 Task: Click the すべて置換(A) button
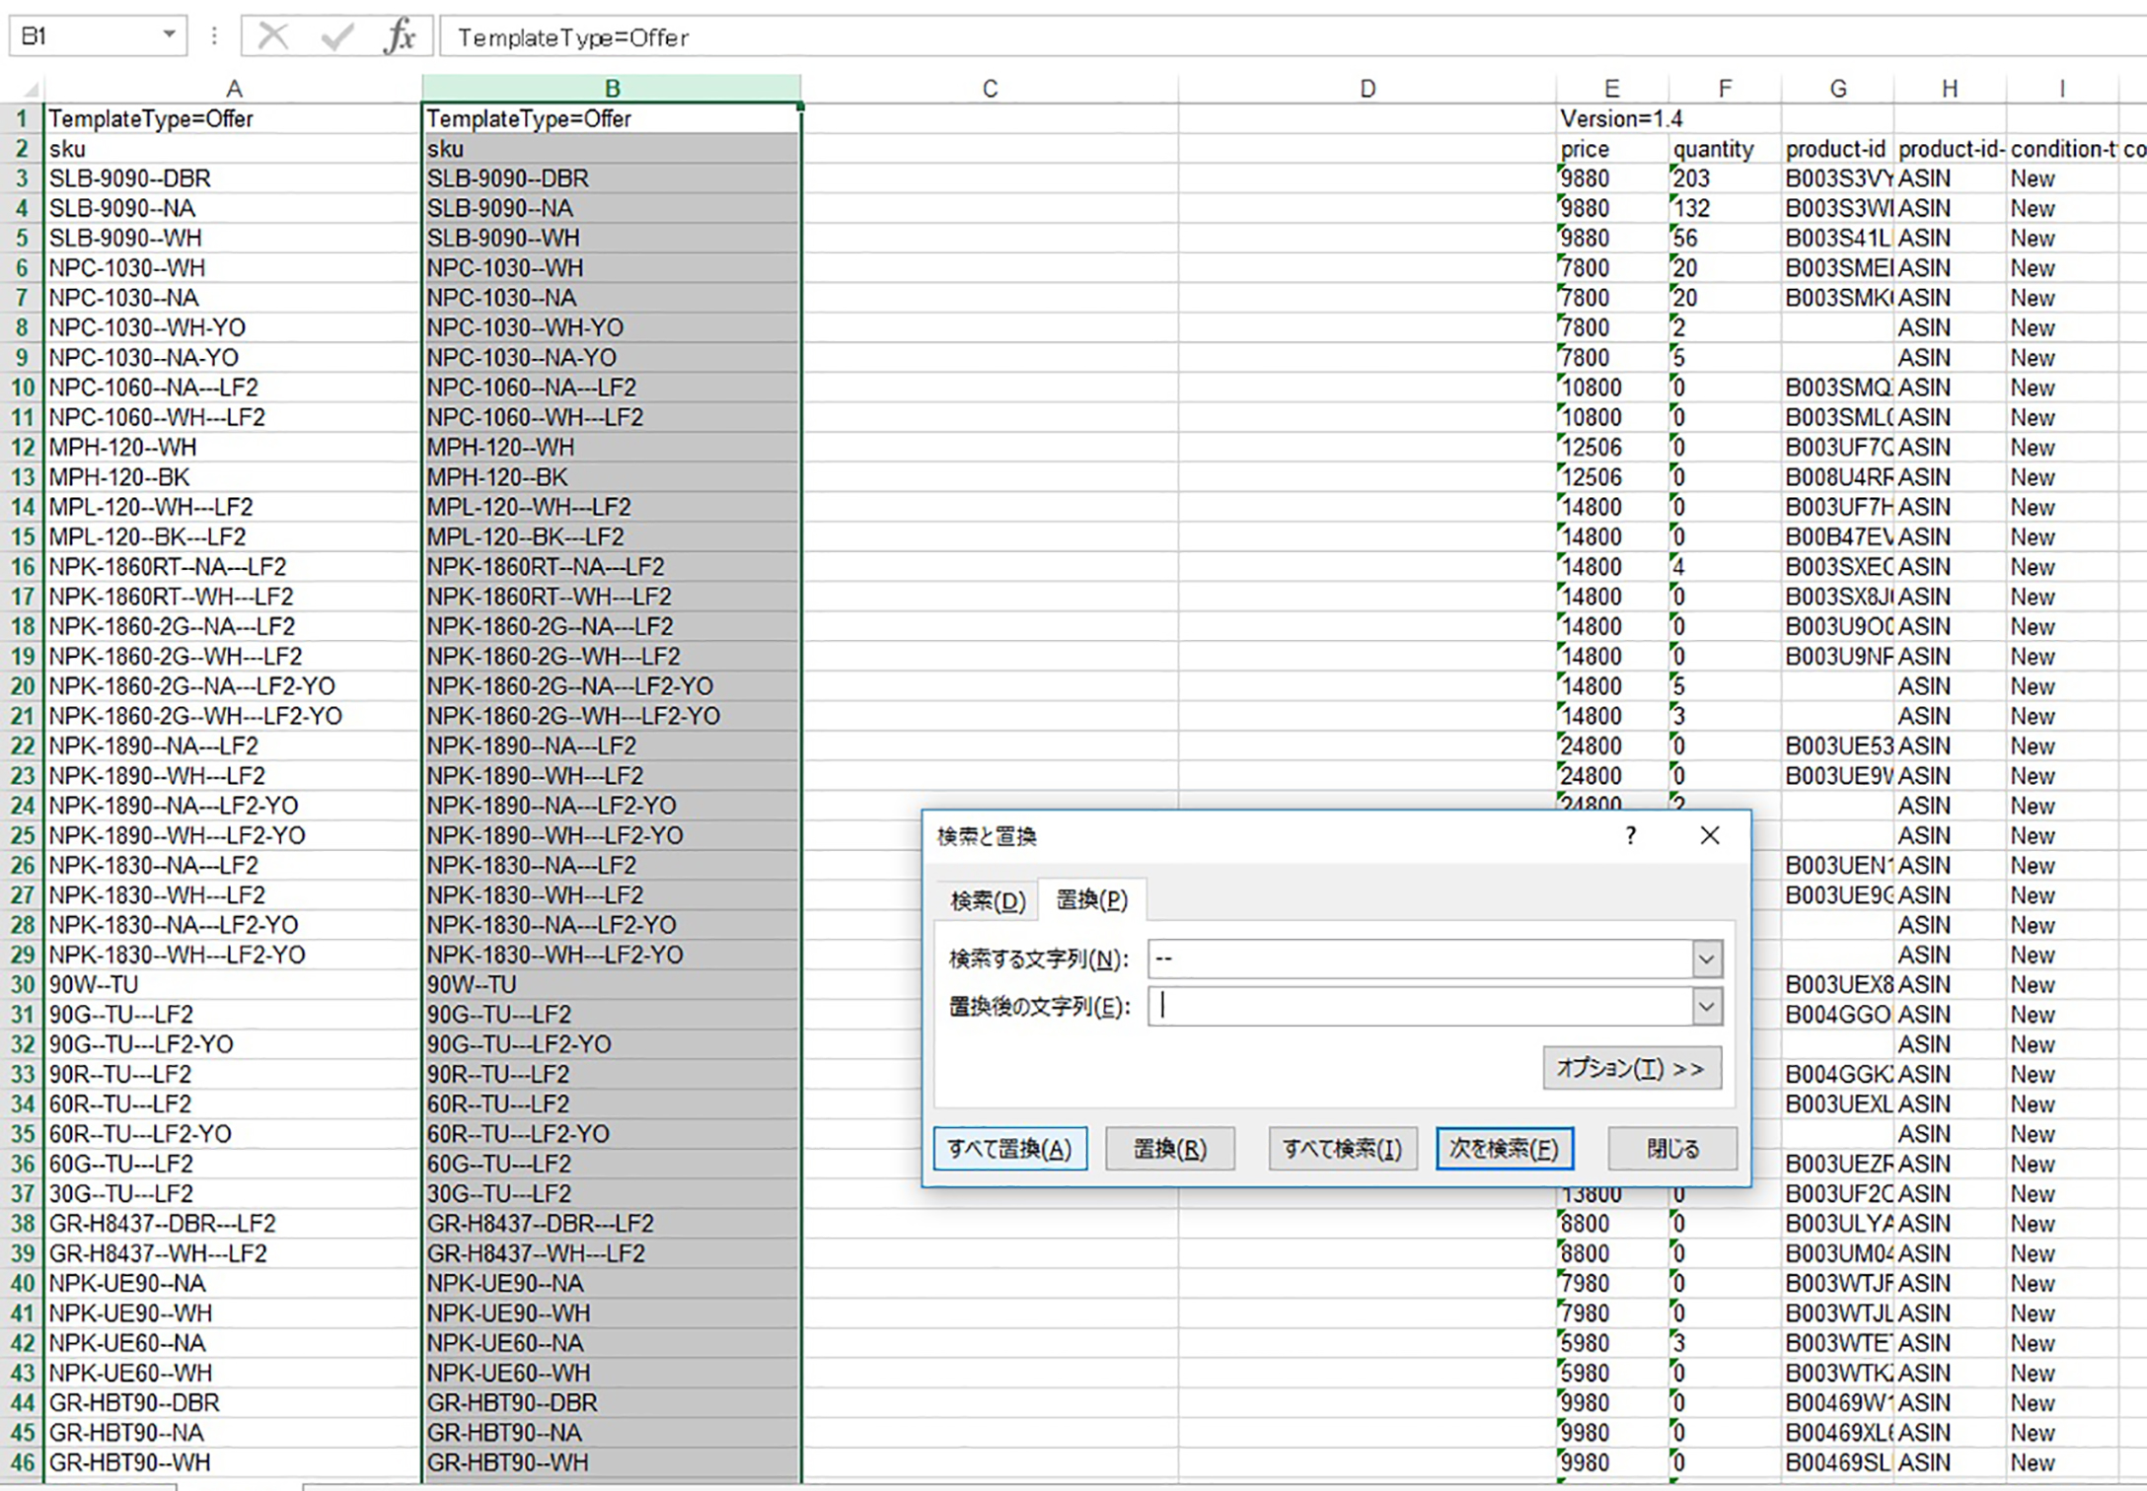tap(1009, 1149)
